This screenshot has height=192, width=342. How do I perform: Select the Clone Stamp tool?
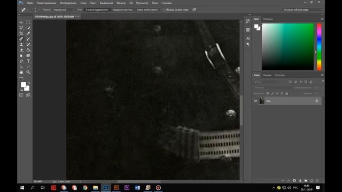(x=21, y=44)
